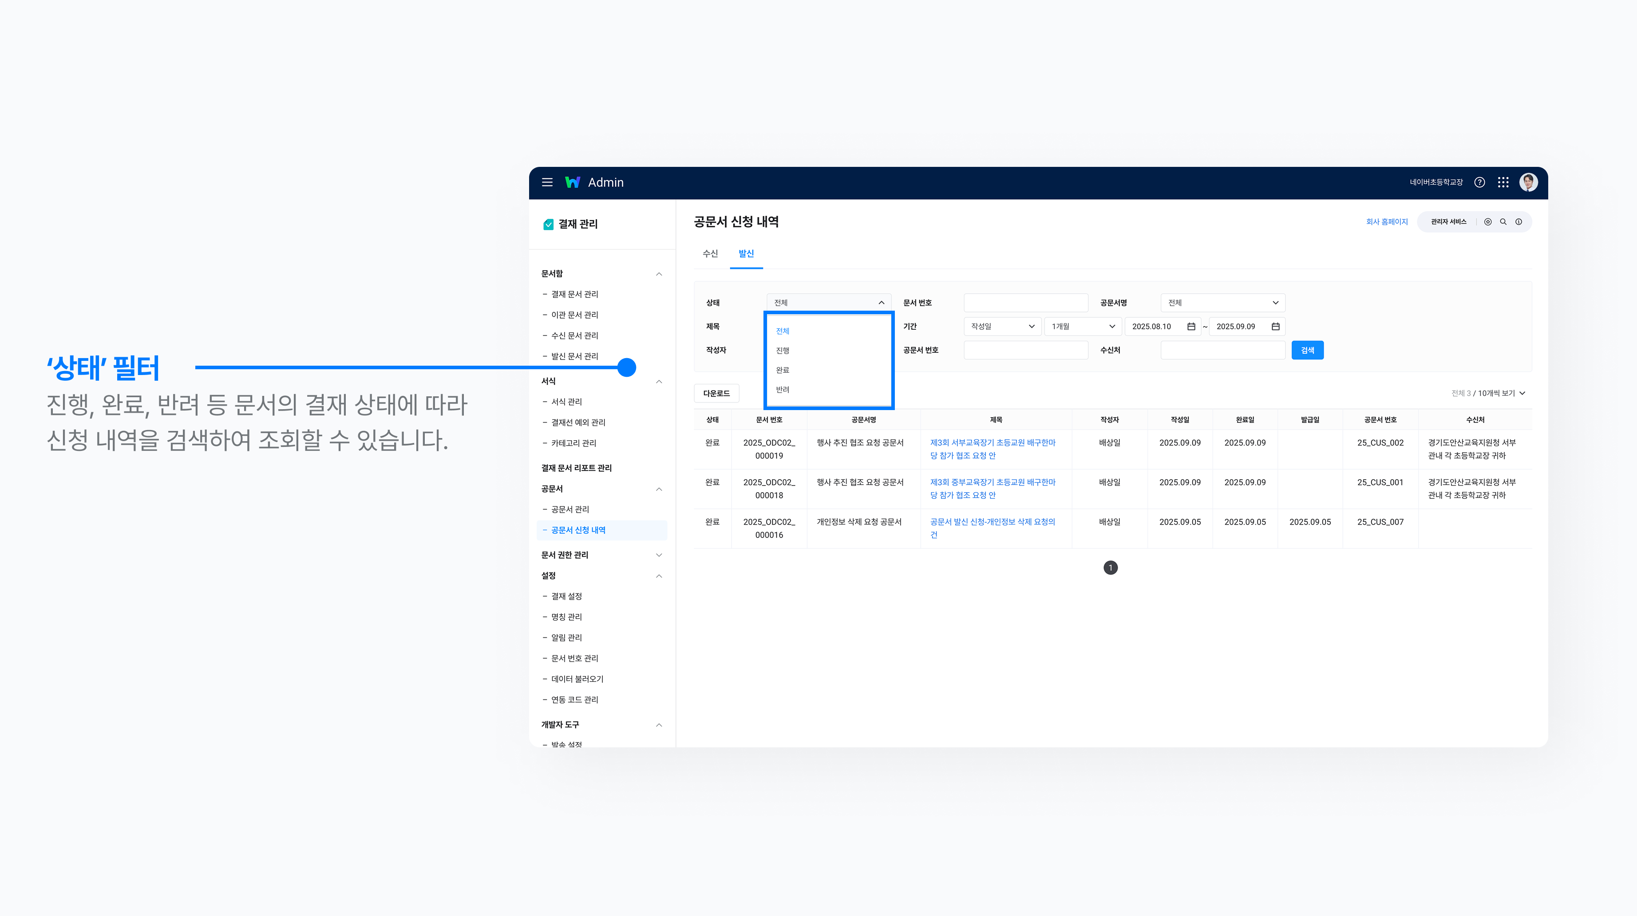Click the favorites star icon
The height and width of the screenshot is (916, 1637).
tap(1488, 222)
